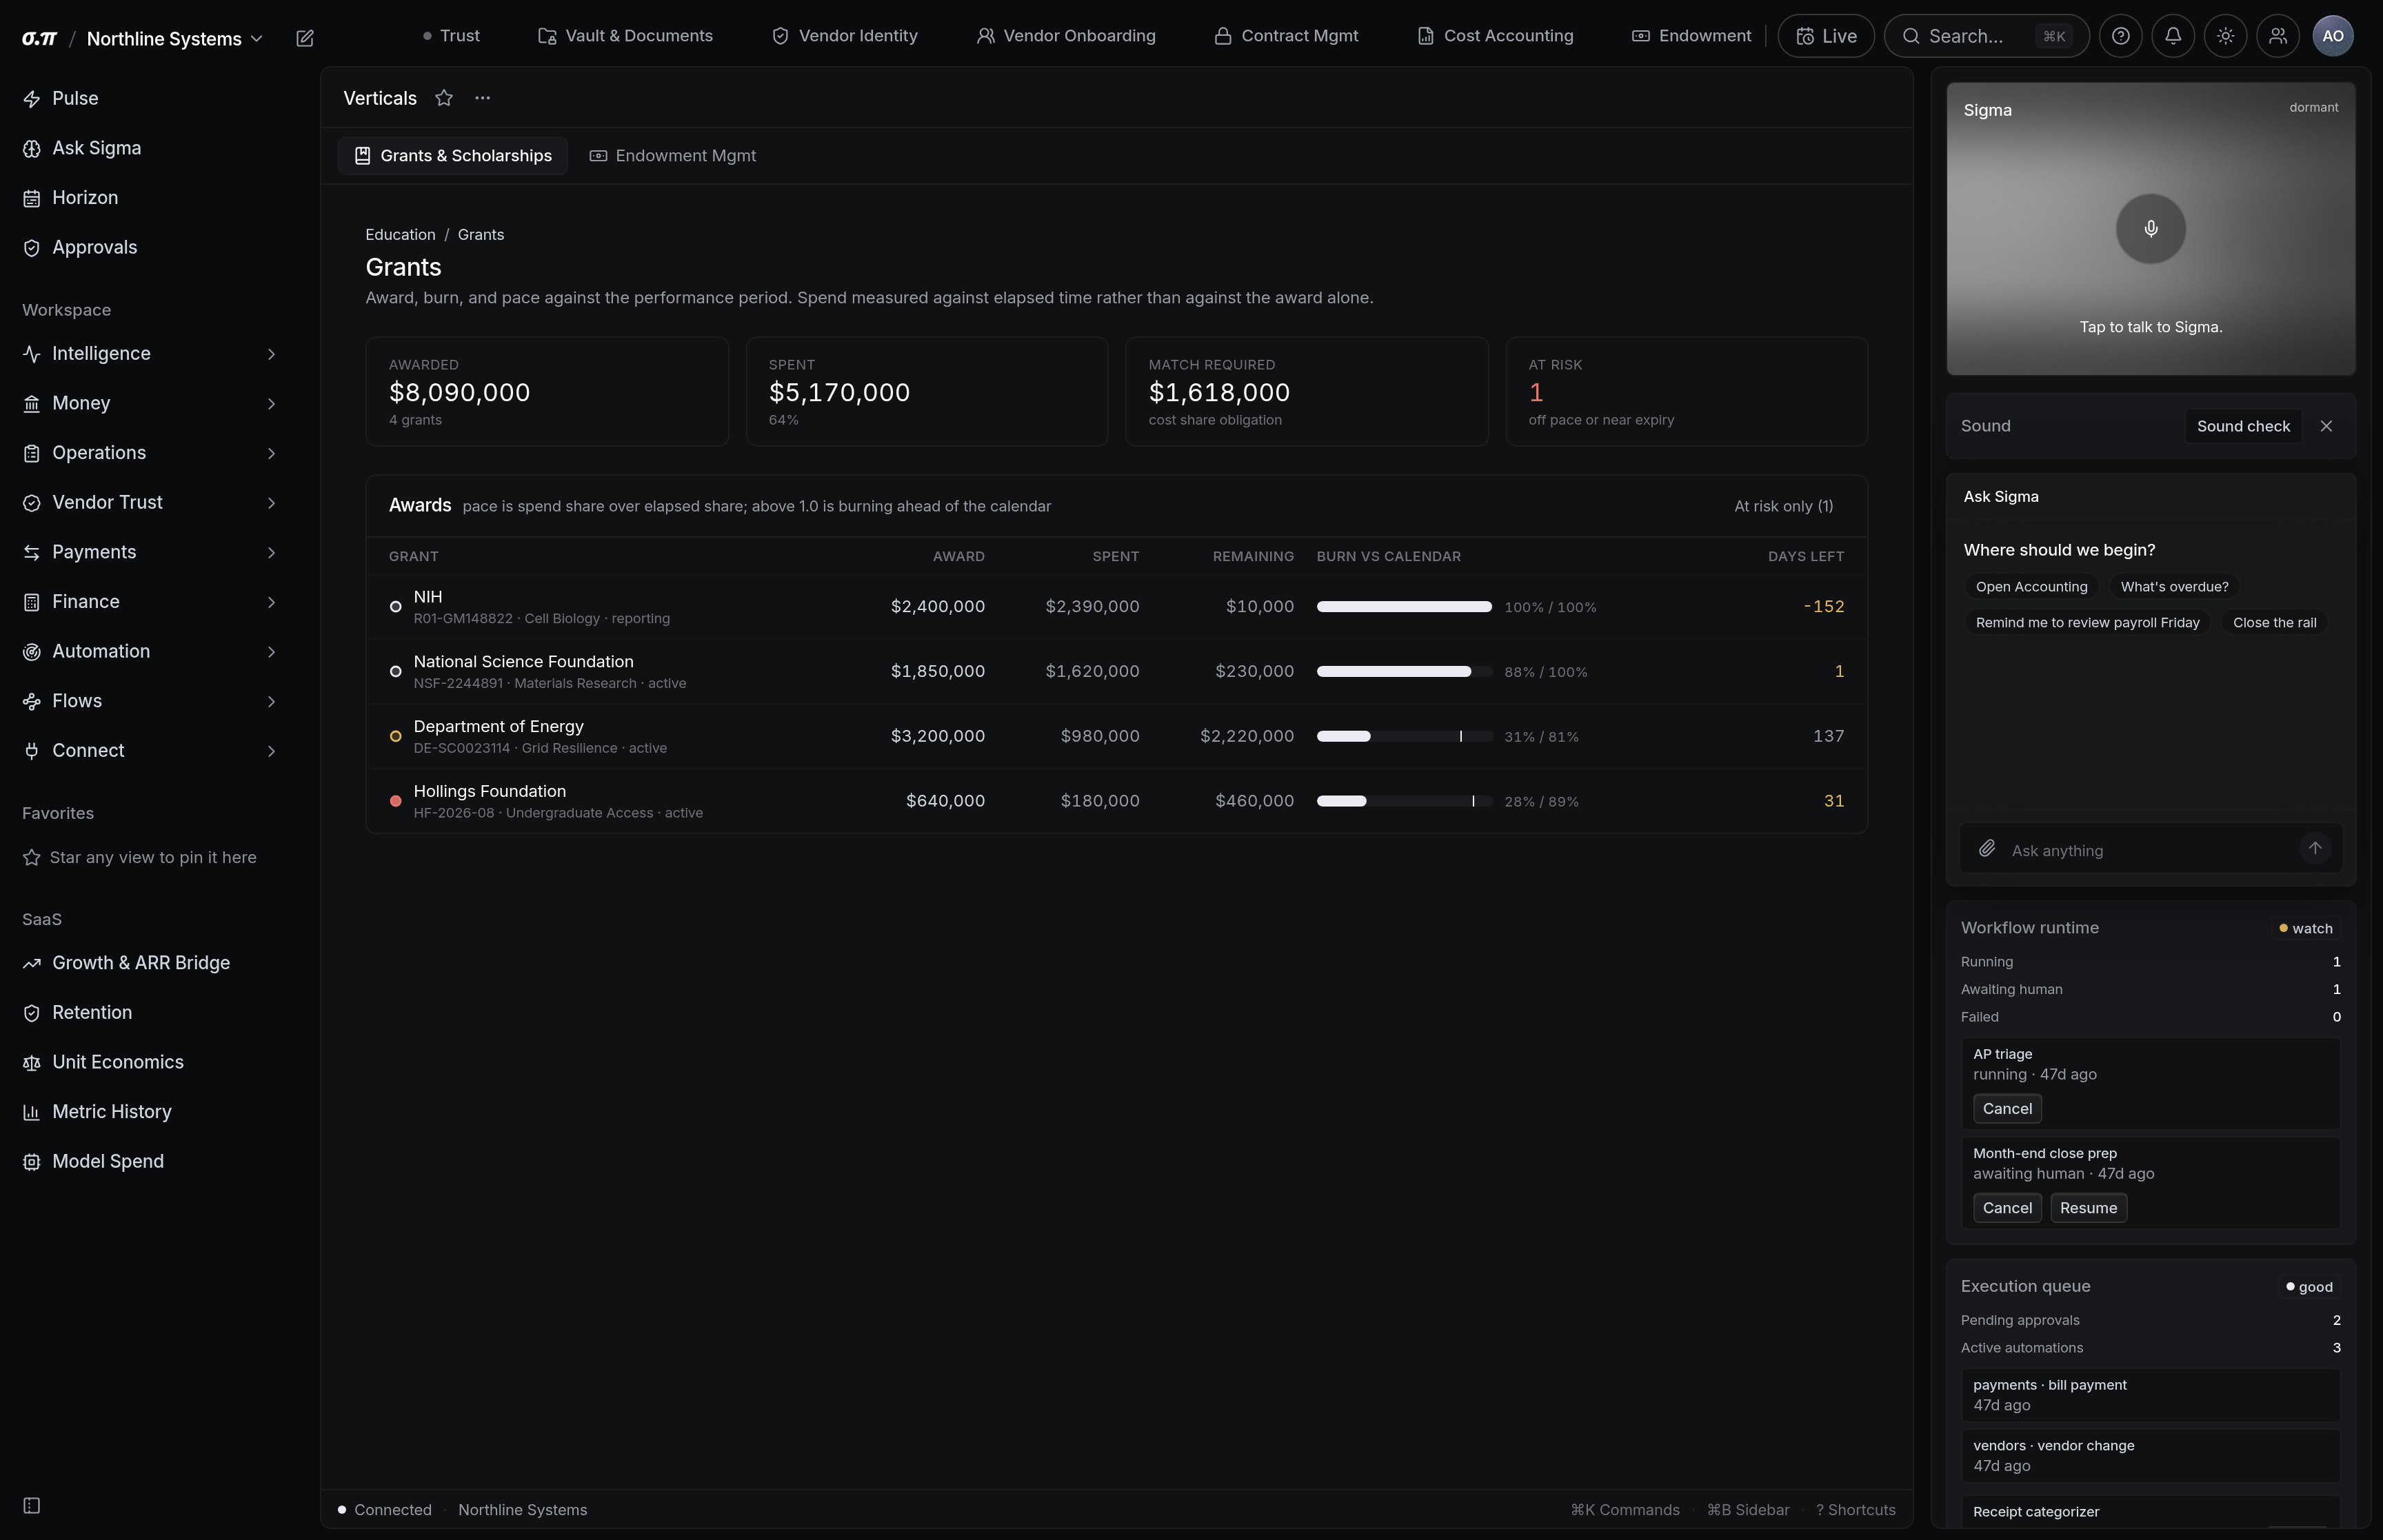Click Remind me to review payroll Friday
The image size is (2383, 1540).
click(x=2087, y=623)
